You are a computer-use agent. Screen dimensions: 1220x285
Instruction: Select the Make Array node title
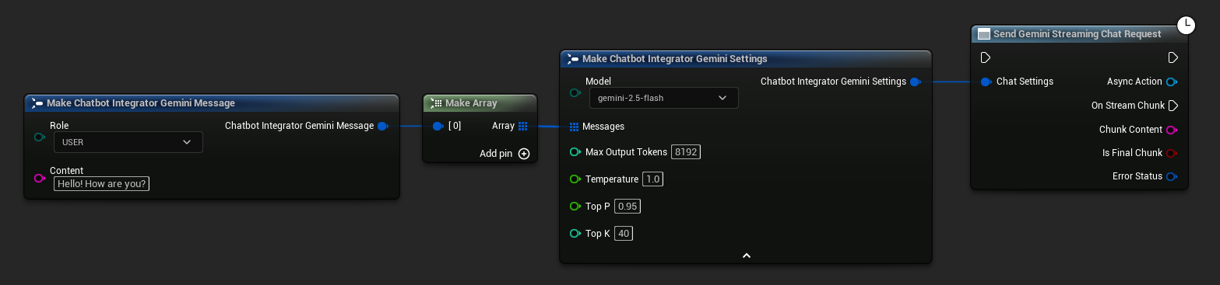pyautogui.click(x=471, y=103)
